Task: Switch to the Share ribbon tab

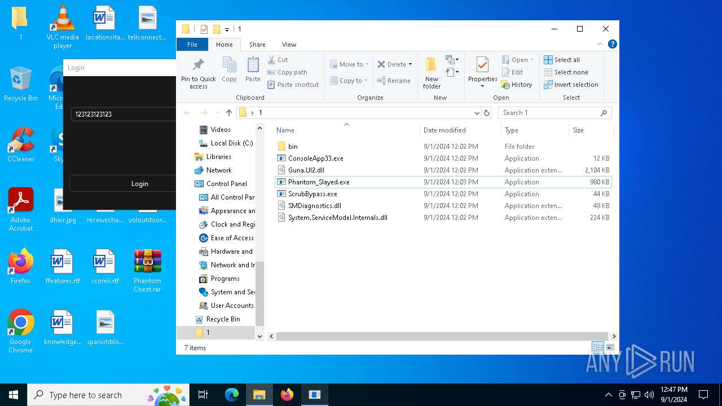Action: 257,45
